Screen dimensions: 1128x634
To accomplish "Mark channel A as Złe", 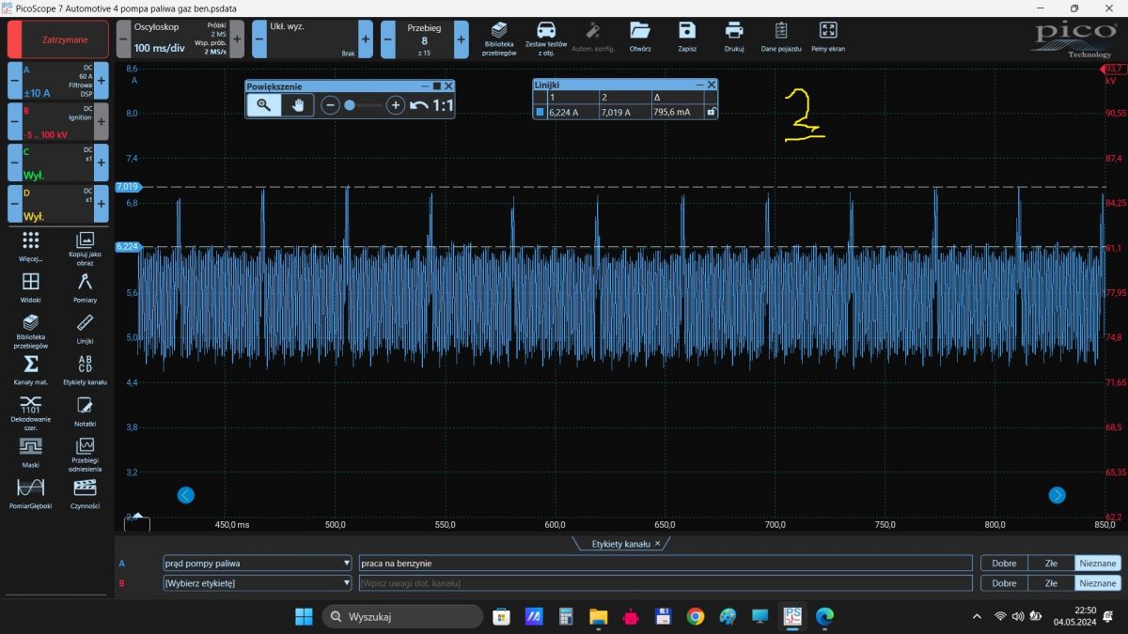I will coord(1051,564).
